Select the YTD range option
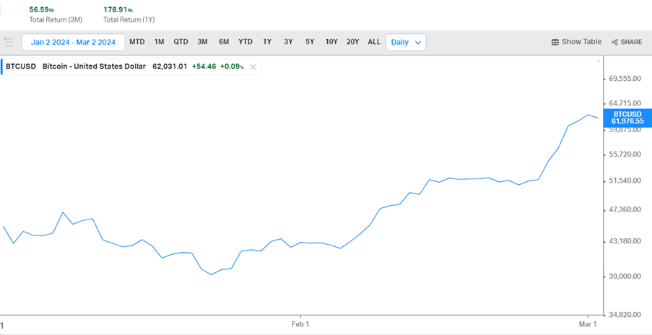This screenshot has height=335, width=652. click(245, 42)
